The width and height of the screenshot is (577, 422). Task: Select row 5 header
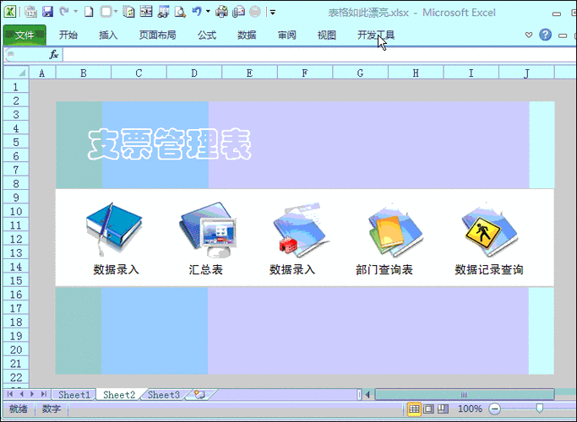16,142
